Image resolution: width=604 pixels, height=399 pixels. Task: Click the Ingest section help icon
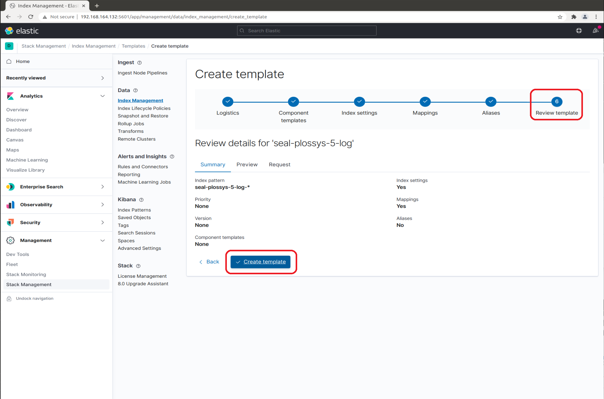pos(139,63)
